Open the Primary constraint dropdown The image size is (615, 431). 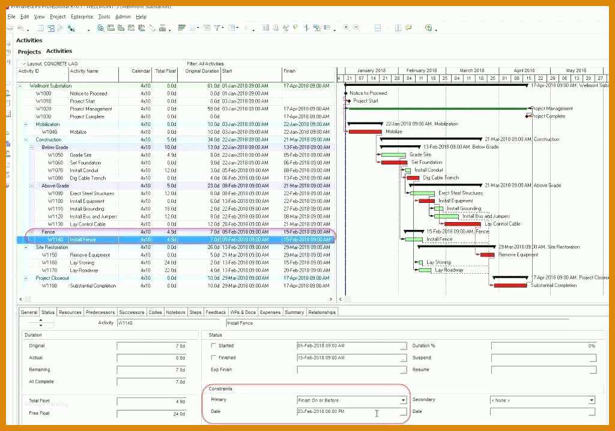[403, 400]
